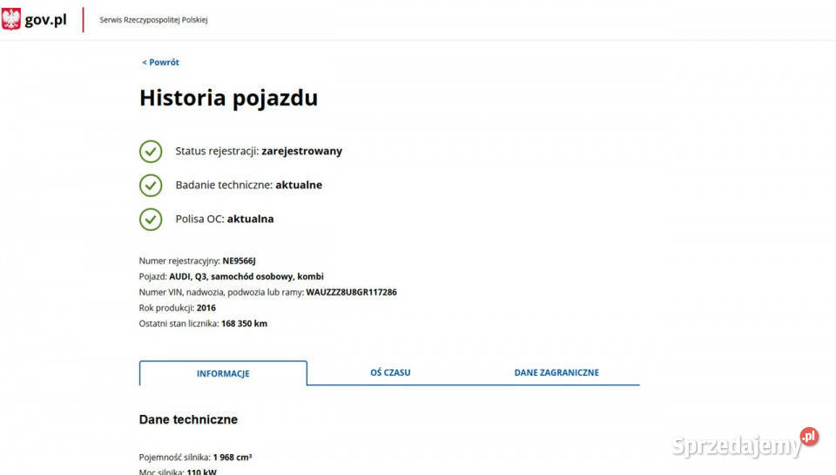836x475 pixels.
Task: Click the Serwis Rzeczypospolitej Polskiej header text
Action: point(153,20)
